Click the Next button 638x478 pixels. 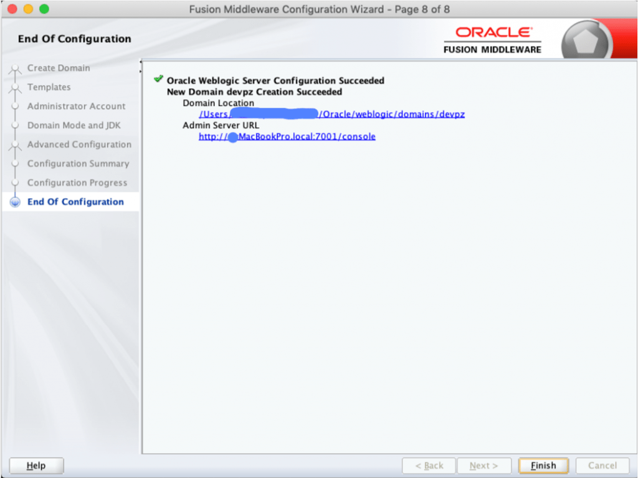(483, 466)
